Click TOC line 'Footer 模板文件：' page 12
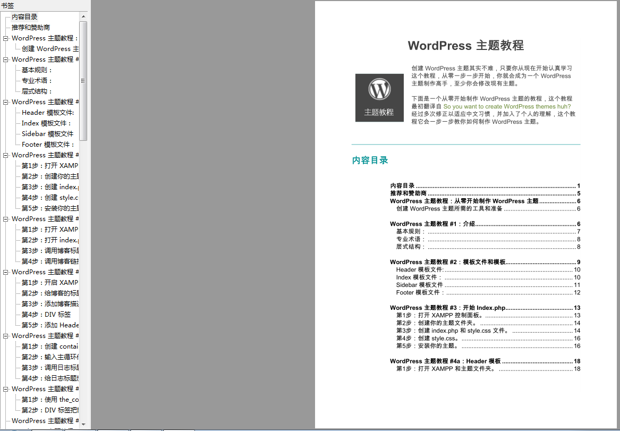 (488, 293)
